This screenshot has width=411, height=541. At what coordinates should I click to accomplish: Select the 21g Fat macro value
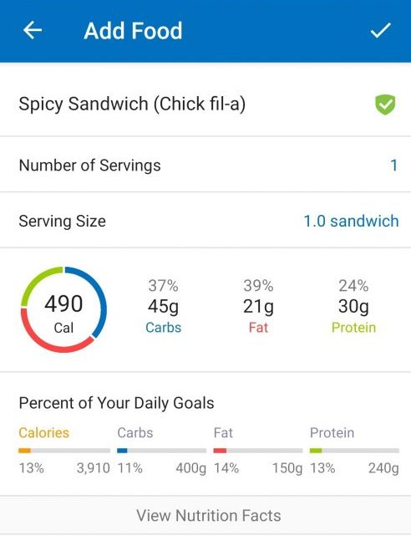(258, 306)
